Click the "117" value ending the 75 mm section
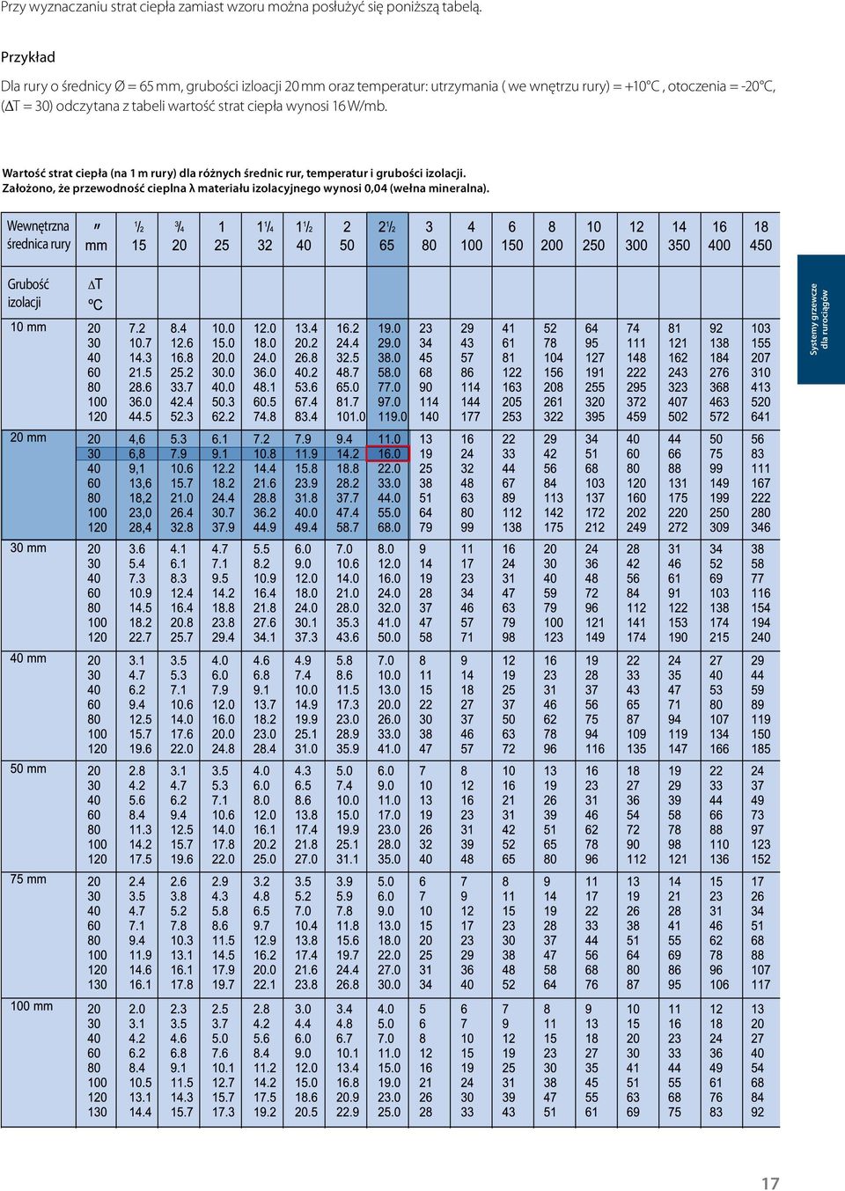 coord(760,985)
